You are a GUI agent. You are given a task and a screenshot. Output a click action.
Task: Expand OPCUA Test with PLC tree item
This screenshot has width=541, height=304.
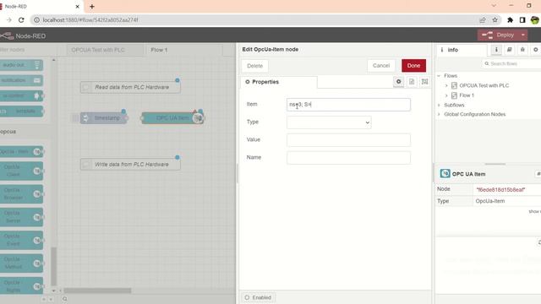(446, 85)
